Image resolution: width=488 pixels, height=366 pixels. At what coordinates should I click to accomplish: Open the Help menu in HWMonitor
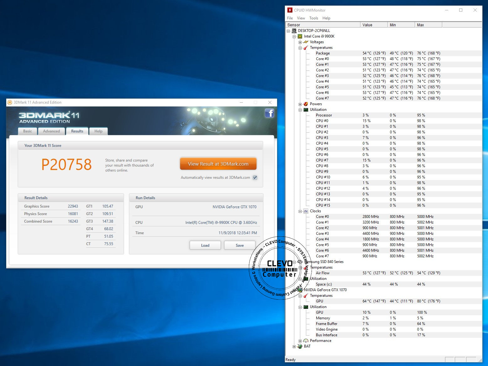pyautogui.click(x=326, y=18)
